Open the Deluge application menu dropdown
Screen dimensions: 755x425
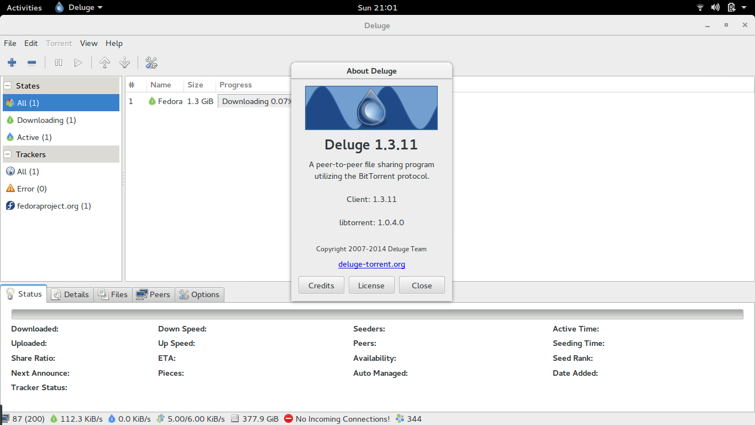click(79, 8)
